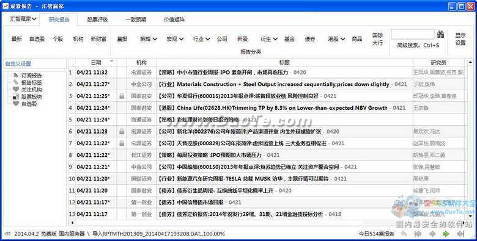
Task: Jump to first page arrow in status bar
Action: [418, 234]
